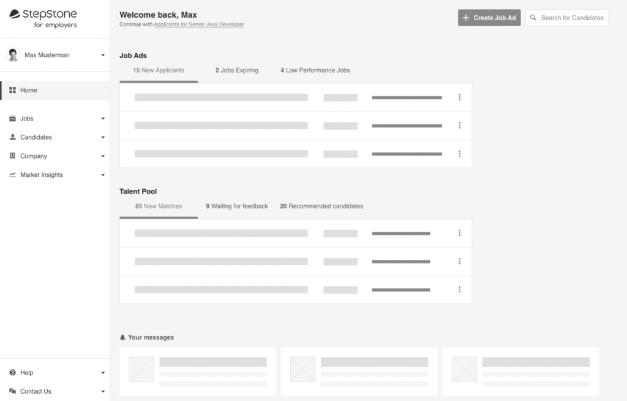Click the Company building icon
The image size is (627, 401).
tap(13, 156)
